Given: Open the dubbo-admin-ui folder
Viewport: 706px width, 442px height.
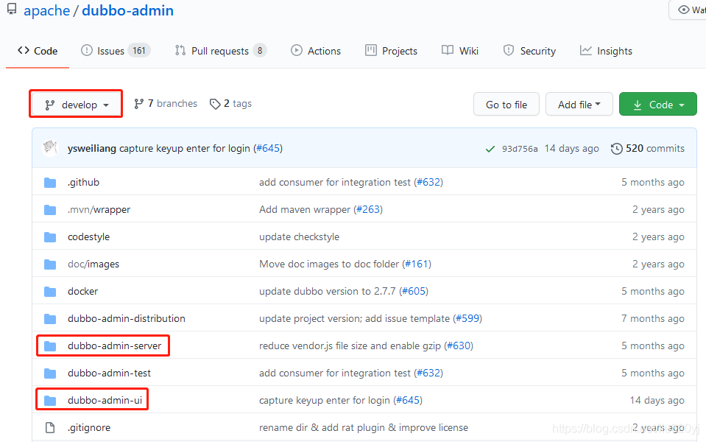Looking at the screenshot, I should tap(105, 400).
